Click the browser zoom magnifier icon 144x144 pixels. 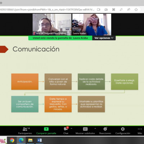point(121,10)
